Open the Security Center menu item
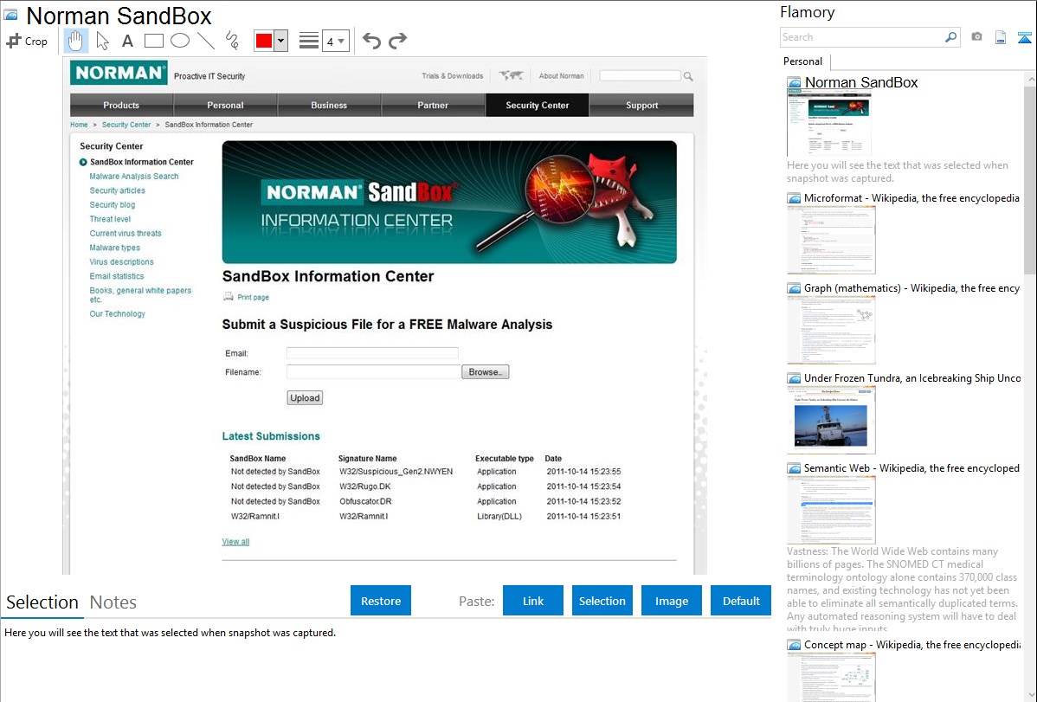The width and height of the screenshot is (1037, 702). 537,106
